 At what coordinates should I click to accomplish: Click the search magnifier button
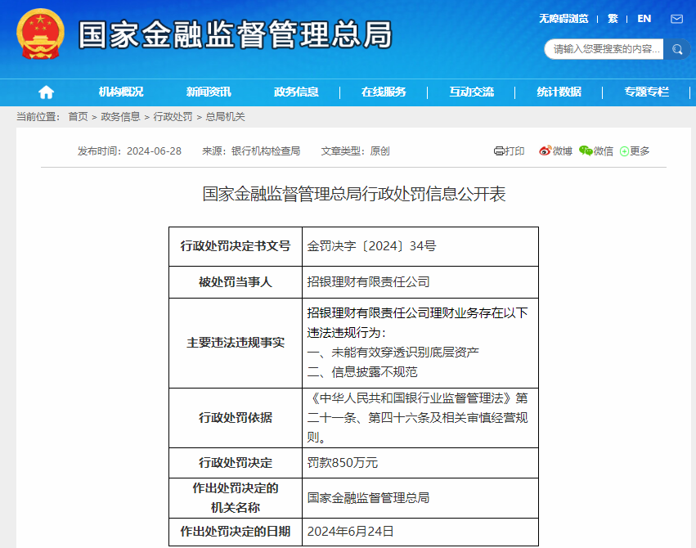[x=677, y=49]
